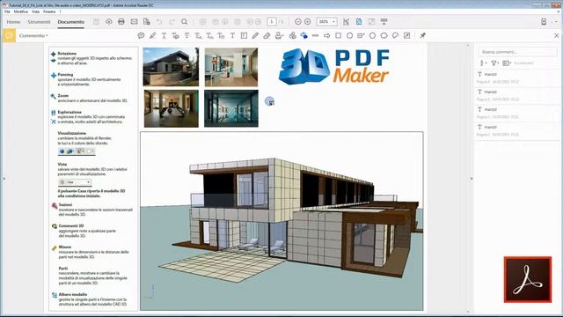Switch to the Documento tab
The height and width of the screenshot is (317, 563).
point(70,22)
